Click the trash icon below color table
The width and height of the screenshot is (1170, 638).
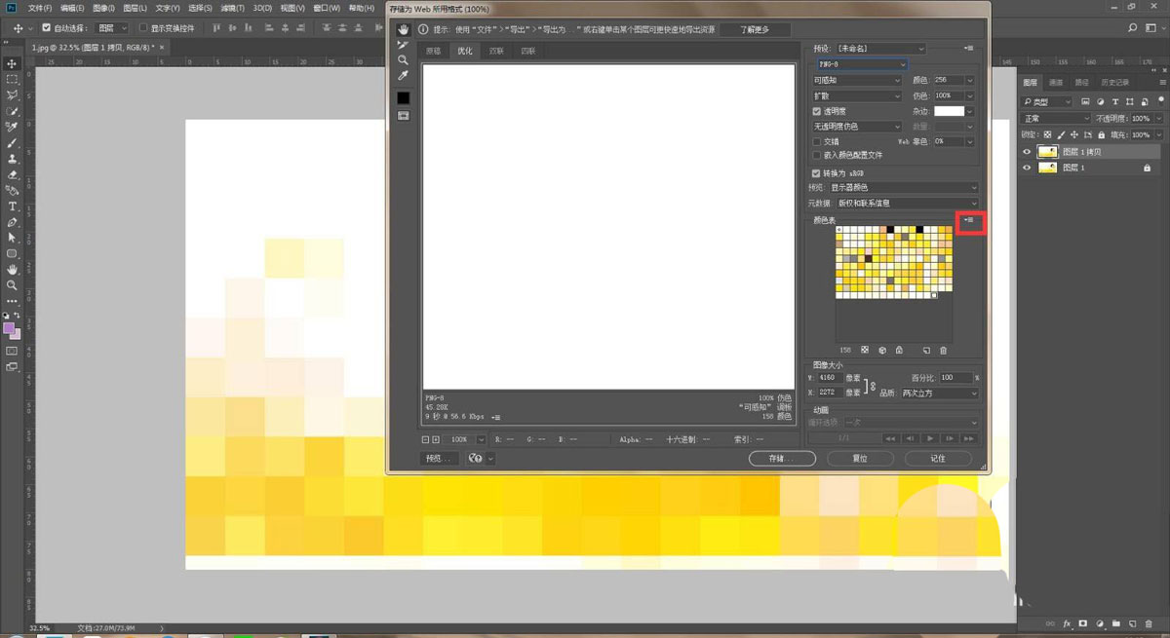coord(943,350)
